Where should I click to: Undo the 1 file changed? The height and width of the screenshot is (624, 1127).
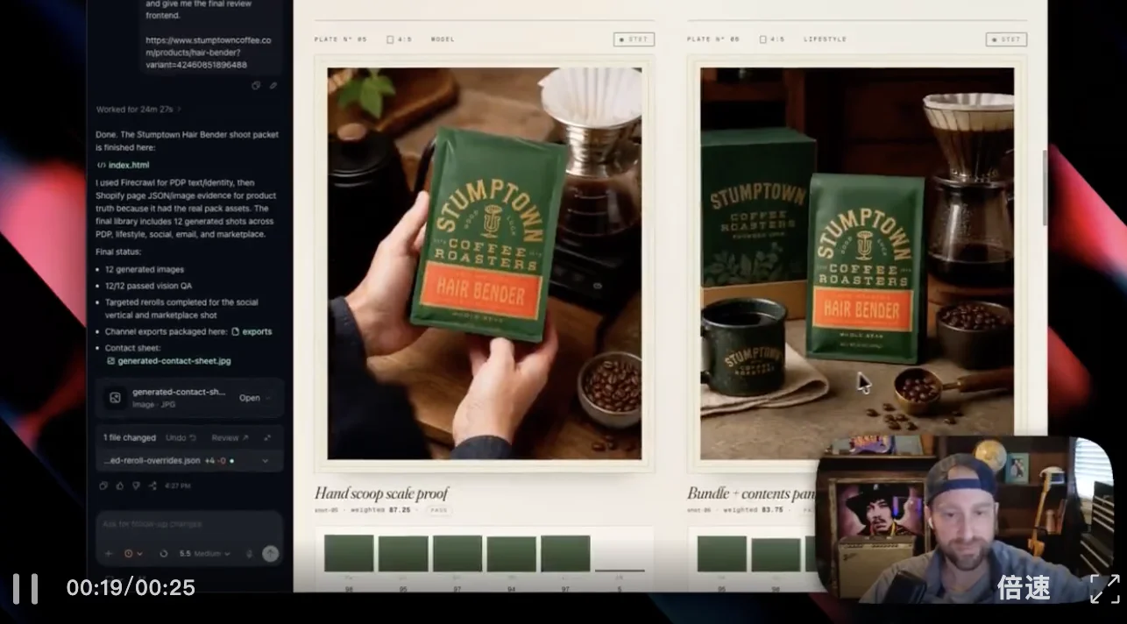181,437
